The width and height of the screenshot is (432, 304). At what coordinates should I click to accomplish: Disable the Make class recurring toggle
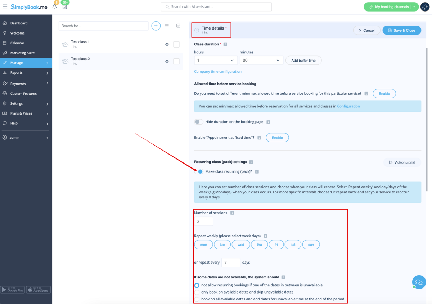point(199,171)
